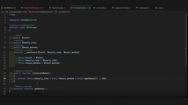Switch to the Payments.php tab
The width and height of the screenshot is (188, 105).
coord(58,8)
